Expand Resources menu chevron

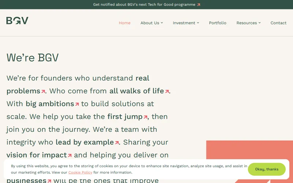[259, 23]
